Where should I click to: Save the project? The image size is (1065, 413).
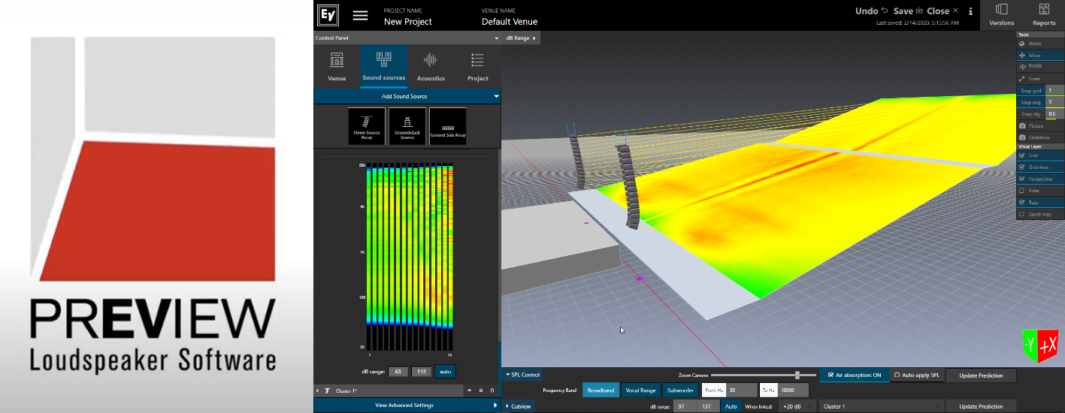coord(908,11)
